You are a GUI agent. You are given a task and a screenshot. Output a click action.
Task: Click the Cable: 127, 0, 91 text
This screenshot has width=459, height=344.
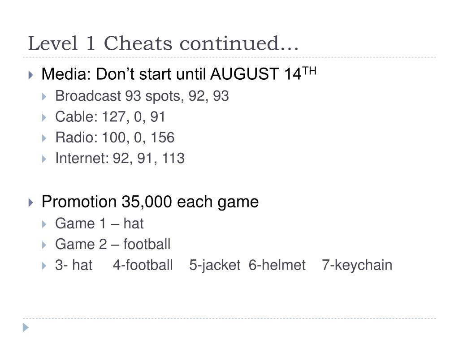point(110,117)
